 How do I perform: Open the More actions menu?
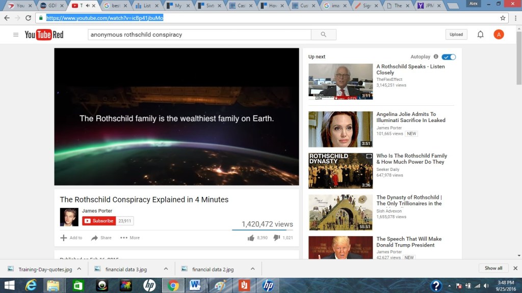point(130,238)
